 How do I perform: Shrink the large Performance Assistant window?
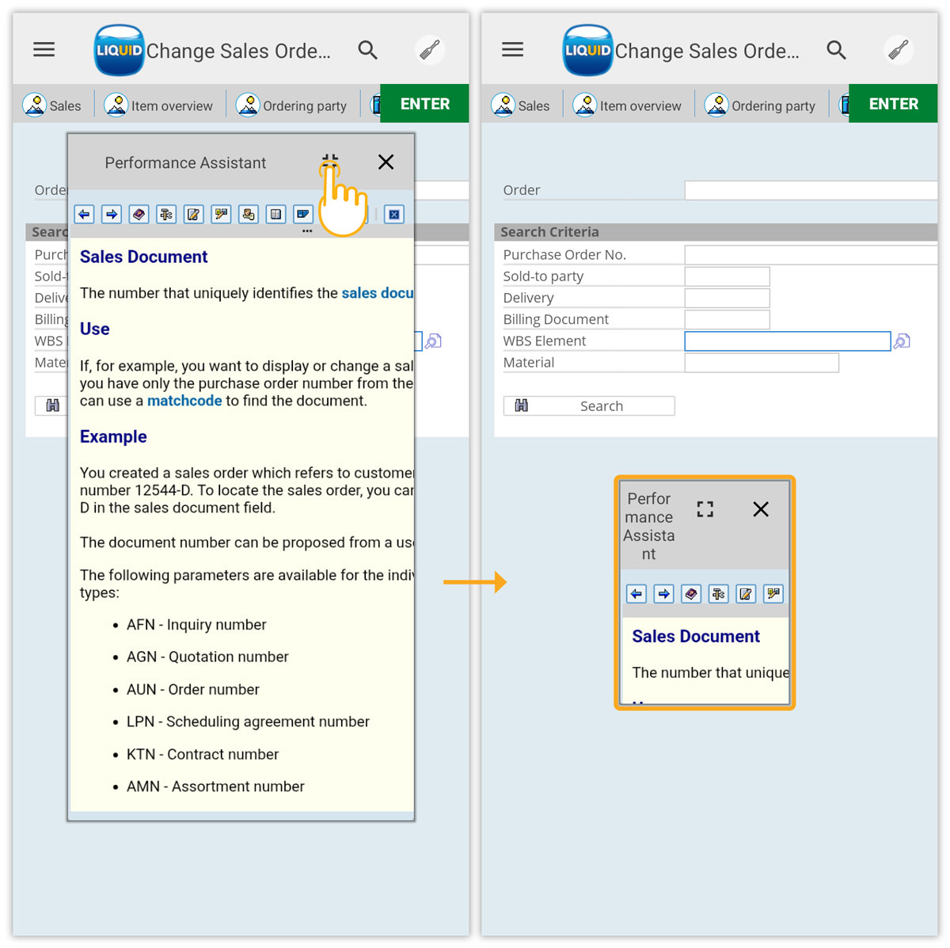pyautogui.click(x=330, y=162)
